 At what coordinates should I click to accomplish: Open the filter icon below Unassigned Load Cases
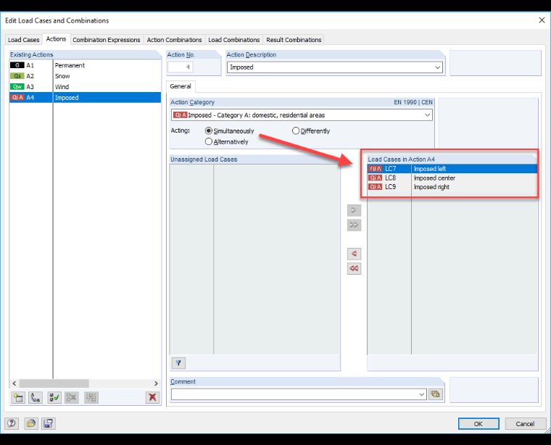click(x=178, y=363)
